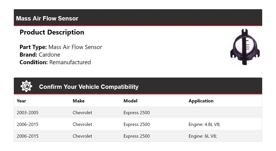Select the 2003-2005 year cell
276x151 pixels.
[x=28, y=112]
